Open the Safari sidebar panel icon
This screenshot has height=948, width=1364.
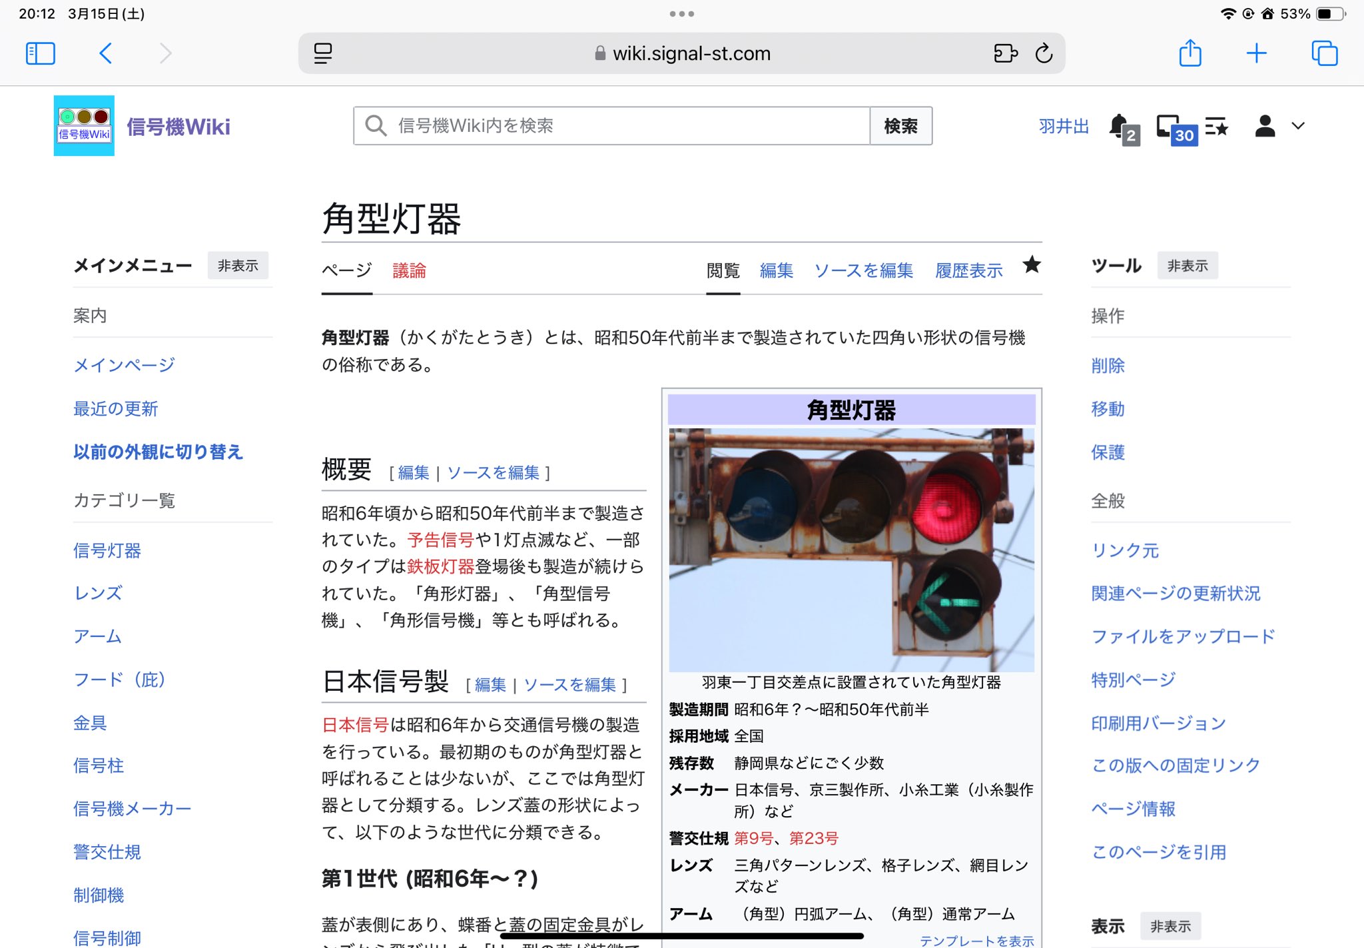[x=40, y=53]
